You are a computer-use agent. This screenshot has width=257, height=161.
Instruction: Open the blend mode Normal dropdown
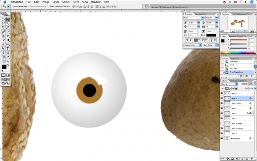tap(229, 84)
